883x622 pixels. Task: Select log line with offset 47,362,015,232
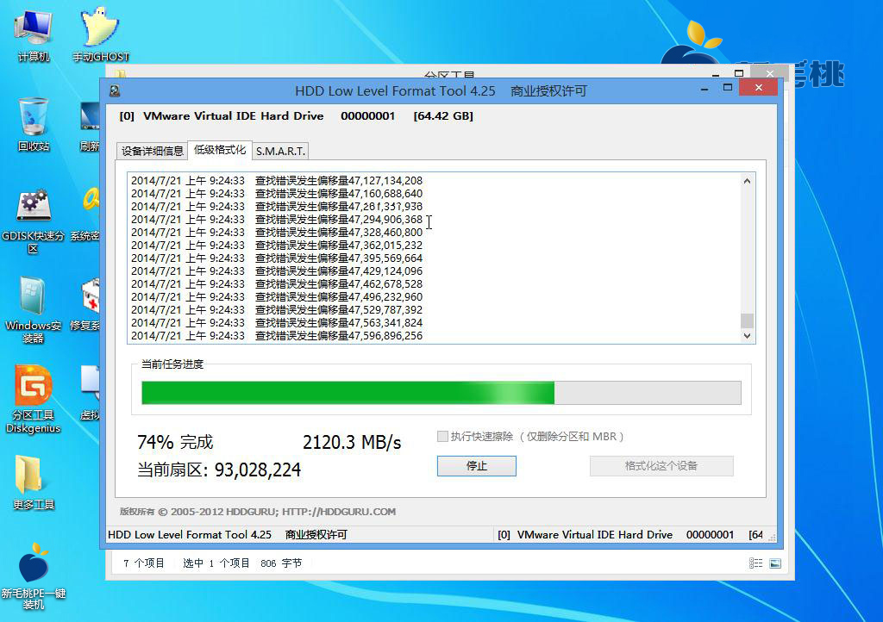click(277, 246)
